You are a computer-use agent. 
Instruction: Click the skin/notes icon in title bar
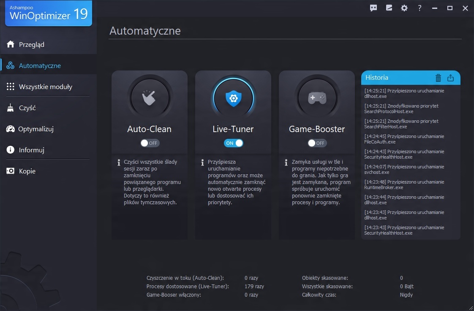[x=389, y=8]
